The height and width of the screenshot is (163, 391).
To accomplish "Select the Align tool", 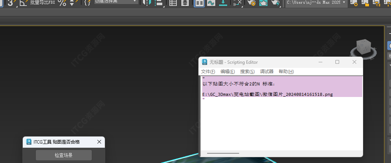I will click(159, 3).
